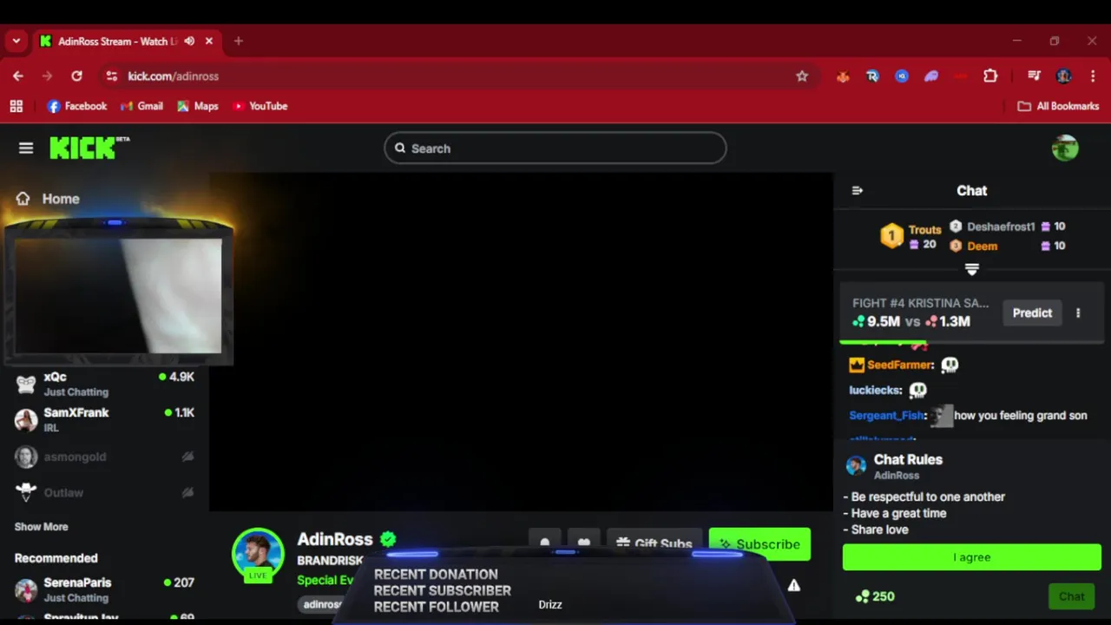This screenshot has width=1111, height=625.
Task: Click the blue circular extension icon
Action: coord(902,76)
